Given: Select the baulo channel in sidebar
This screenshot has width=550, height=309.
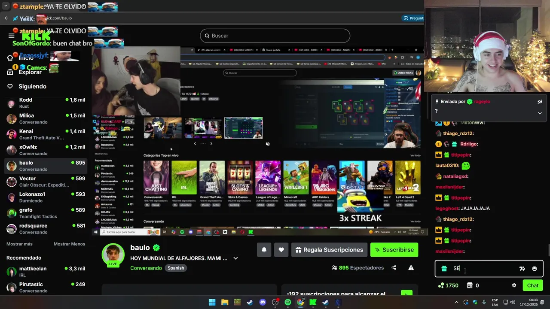Looking at the screenshot, I should coord(46,166).
